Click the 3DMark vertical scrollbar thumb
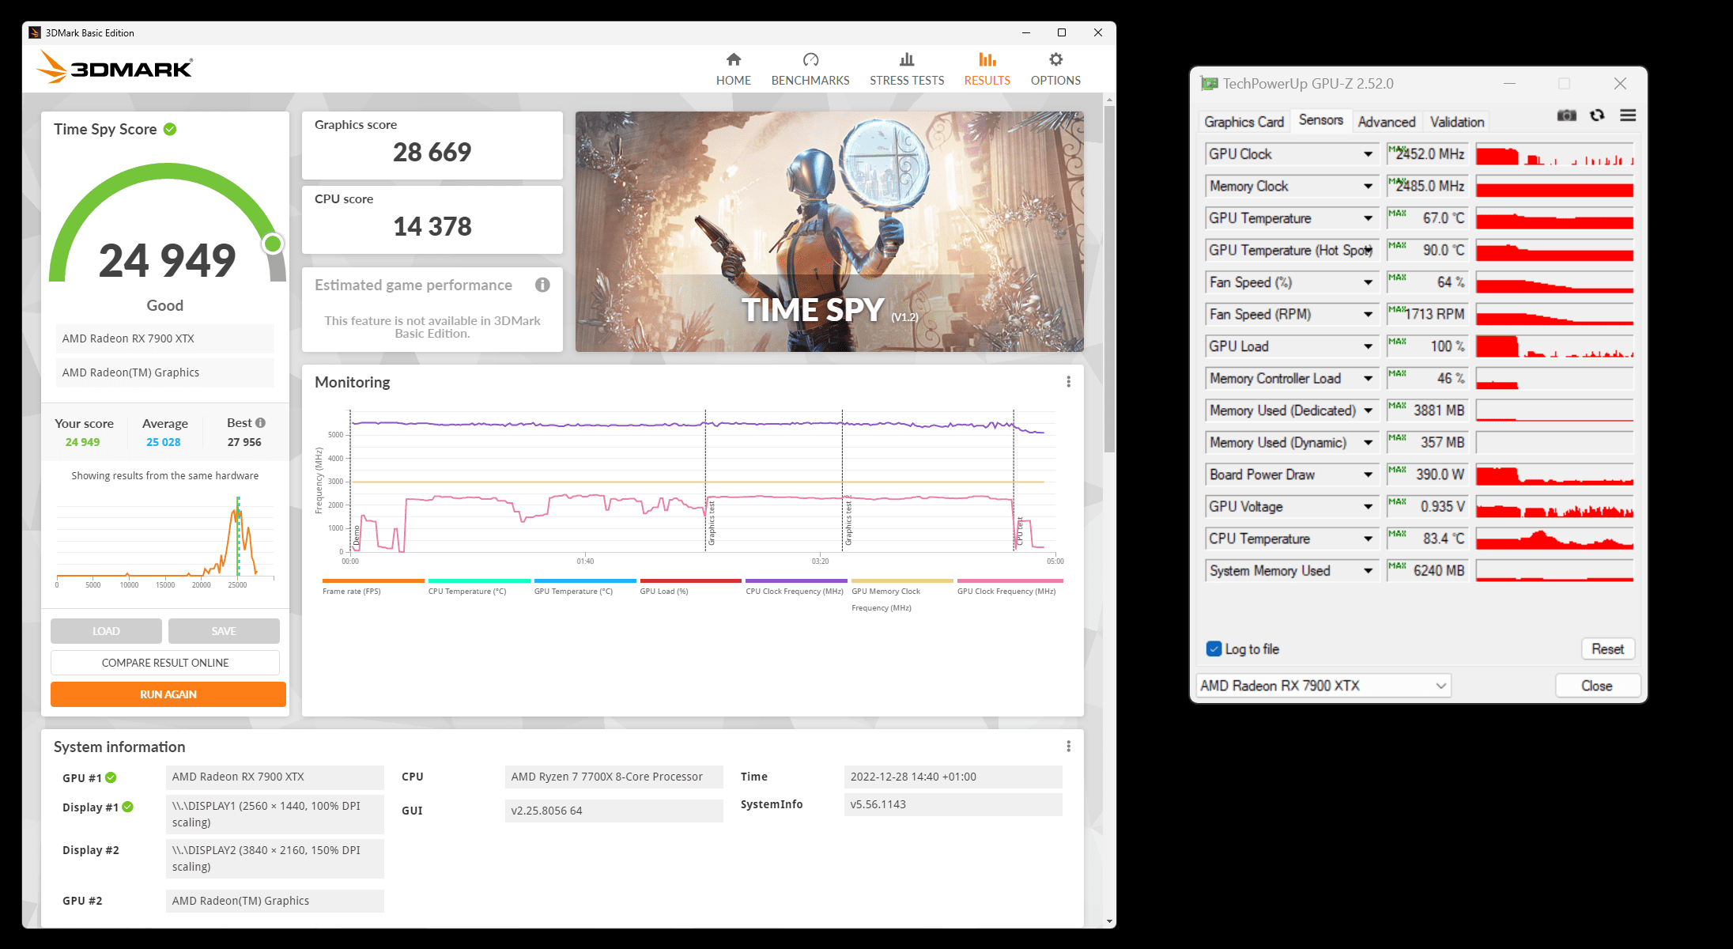This screenshot has width=1733, height=949. coord(1109,279)
